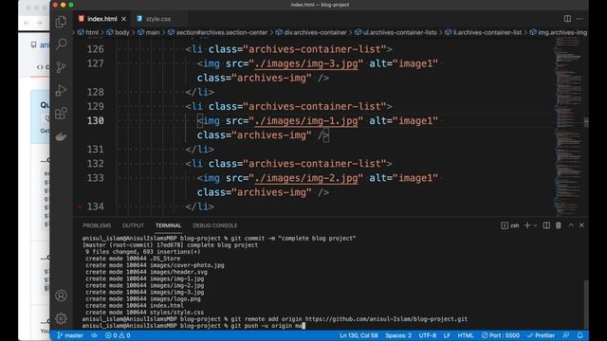
Task: Open the Manage gear icon
Action: pyautogui.click(x=61, y=318)
